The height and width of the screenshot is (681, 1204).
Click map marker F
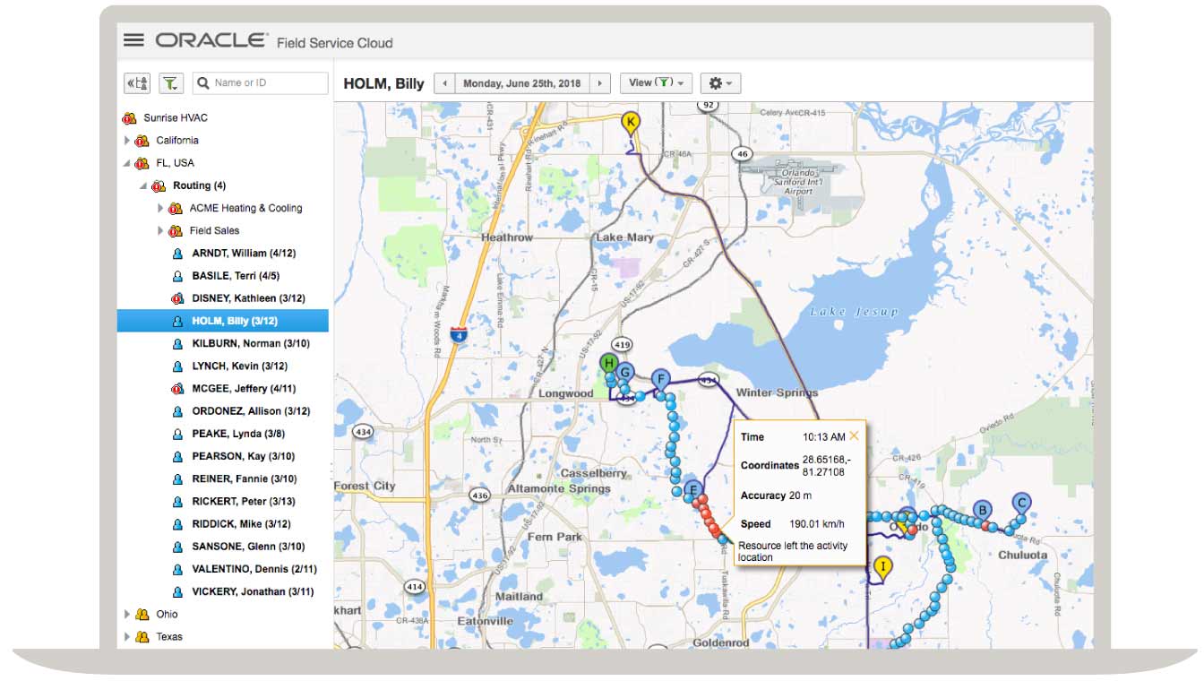(661, 379)
